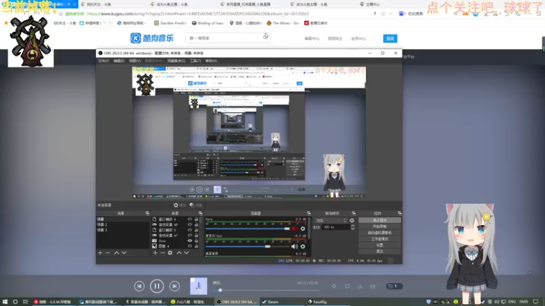Image resolution: width=545 pixels, height=306 pixels.
Task: Go to previous song in Kugou player
Action: [140, 286]
